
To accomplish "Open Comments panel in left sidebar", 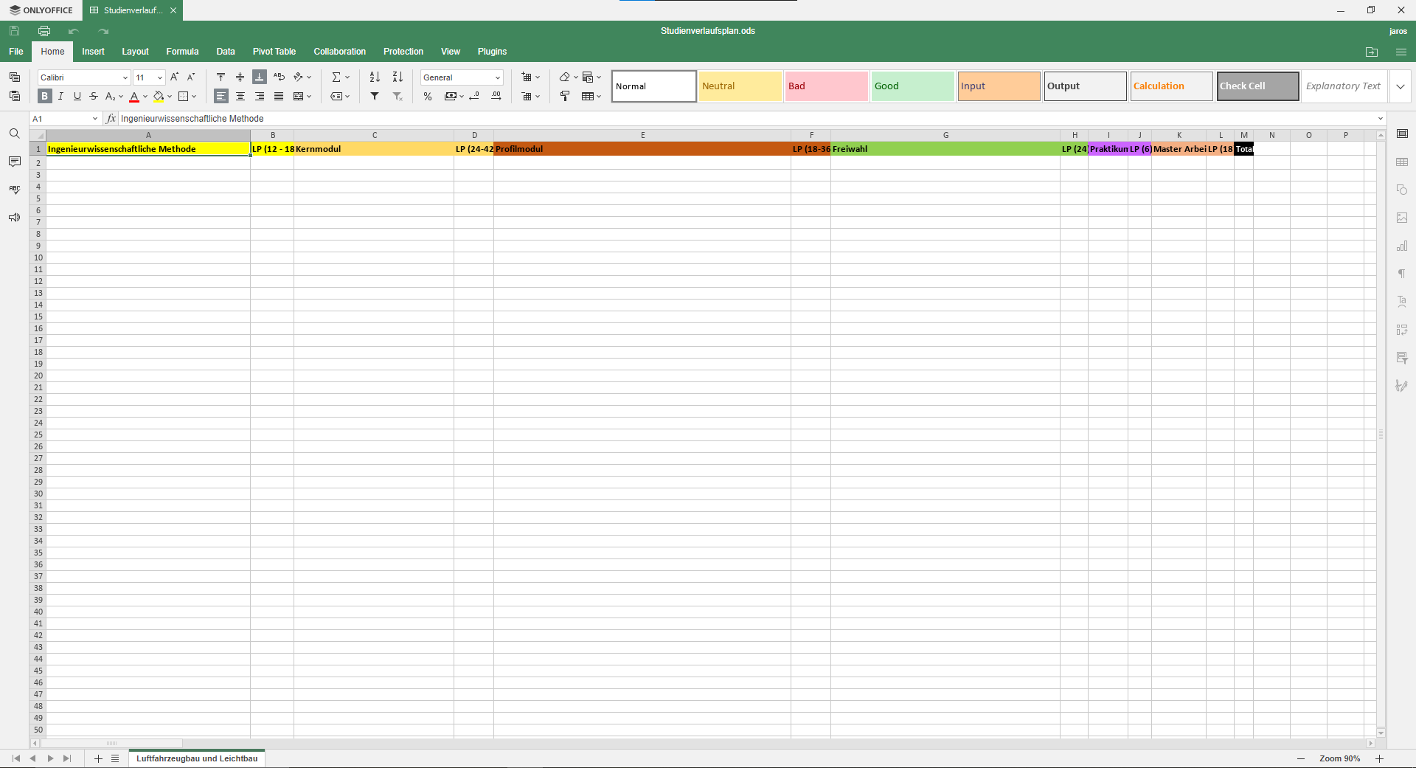I will [x=15, y=162].
